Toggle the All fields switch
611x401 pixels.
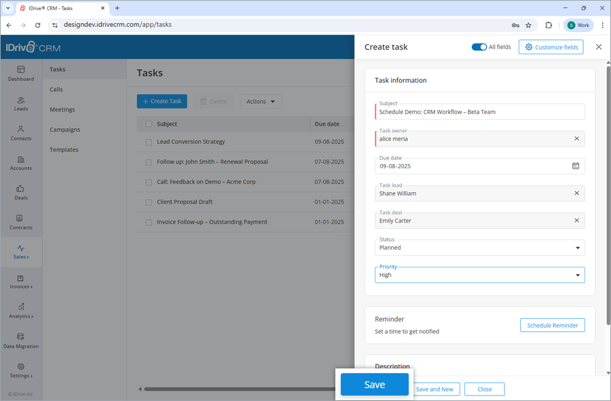click(479, 47)
